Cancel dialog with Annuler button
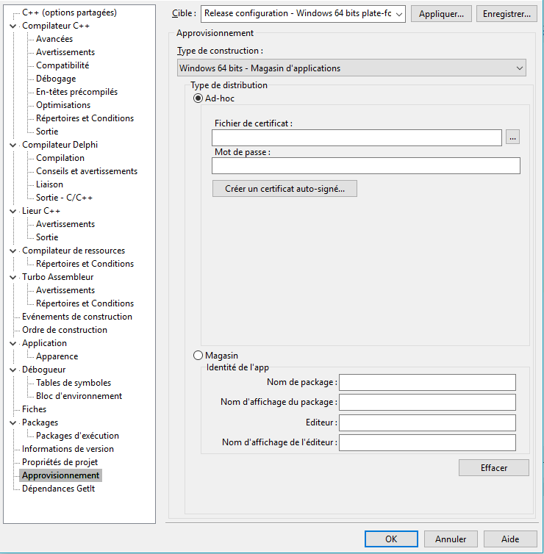 point(451,539)
